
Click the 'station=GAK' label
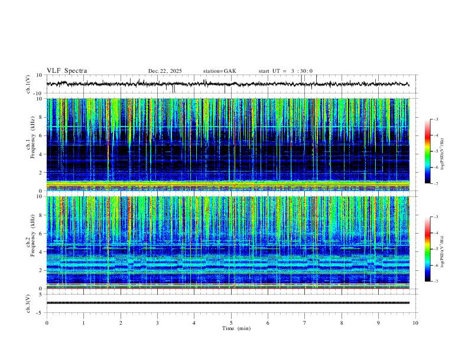point(219,71)
